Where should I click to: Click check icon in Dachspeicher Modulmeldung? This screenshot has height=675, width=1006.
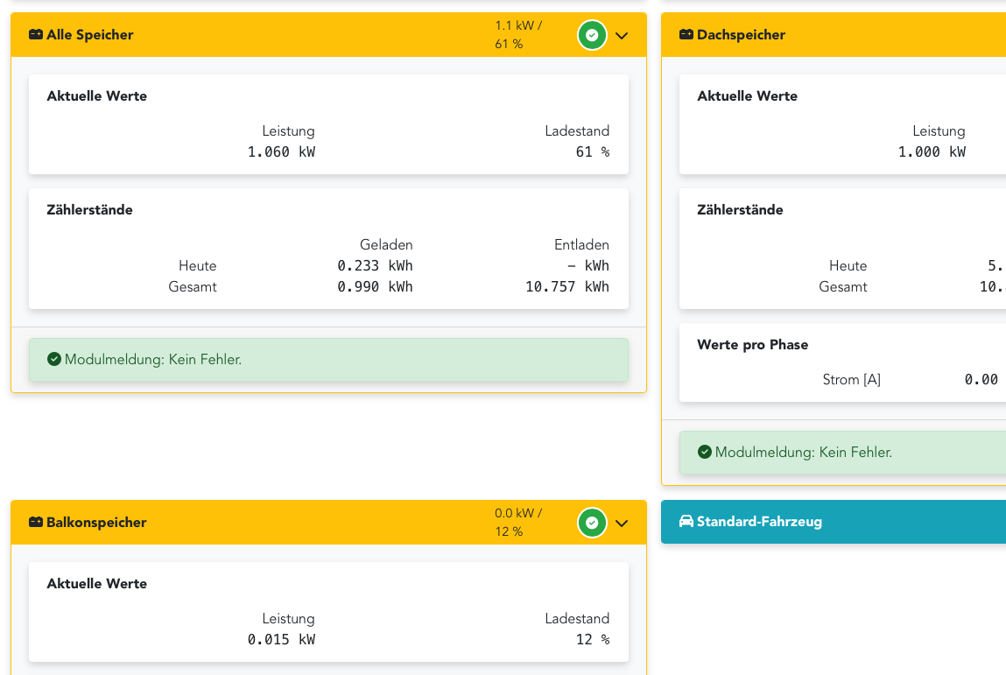coord(705,452)
